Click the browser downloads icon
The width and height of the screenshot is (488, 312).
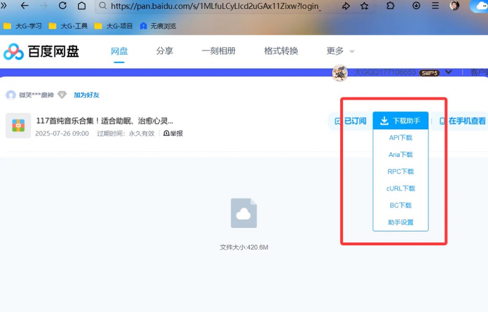point(416,6)
